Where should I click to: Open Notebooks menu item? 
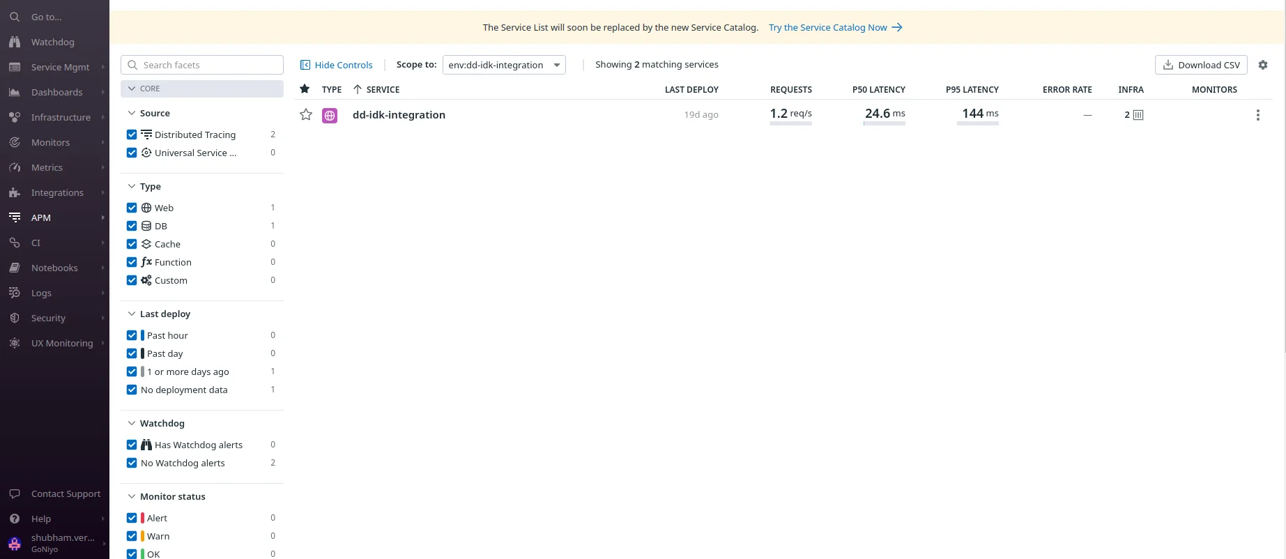point(54,268)
